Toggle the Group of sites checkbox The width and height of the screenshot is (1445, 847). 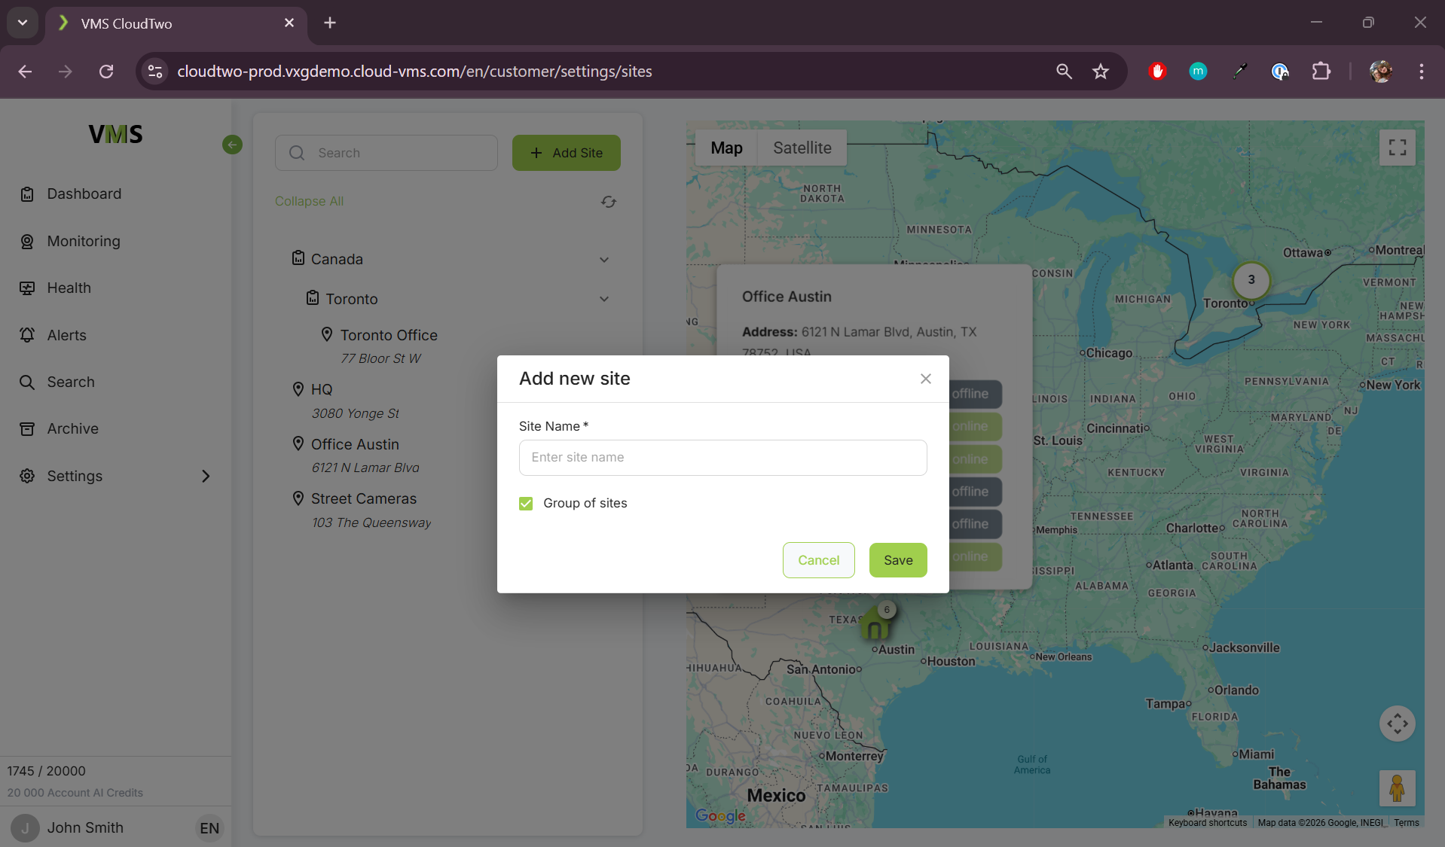526,504
